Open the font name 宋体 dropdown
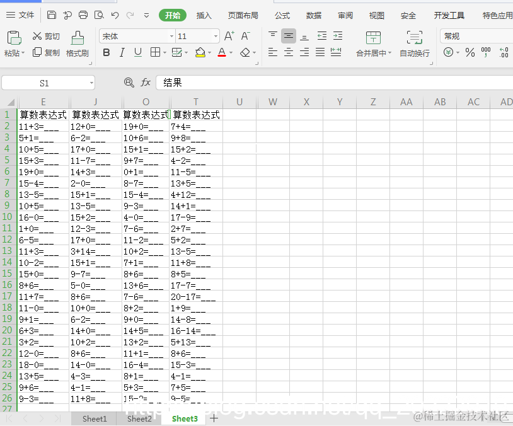The image size is (513, 426). click(171, 37)
